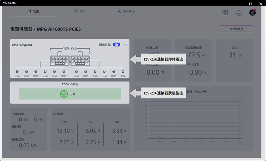This screenshot has width=266, height=161.
Task: Click the 總千瓦時 label
Action: coord(18,139)
